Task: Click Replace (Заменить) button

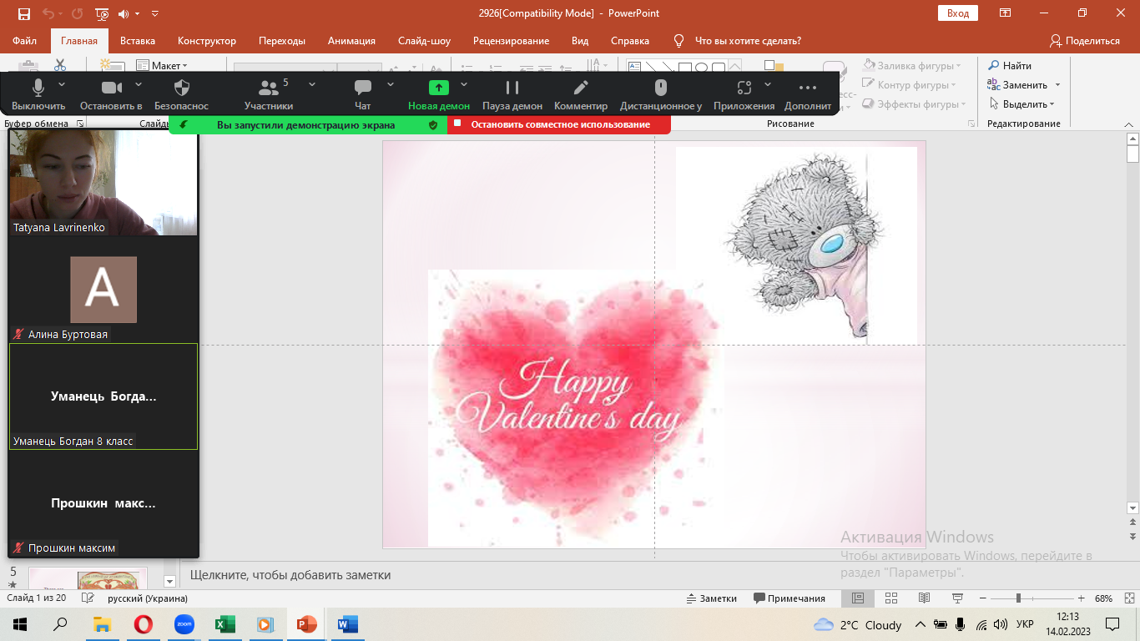Action: 1017,84
